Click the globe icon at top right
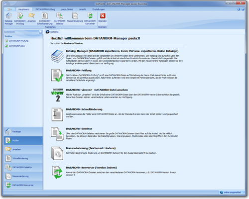This screenshot has width=249, height=199. pyautogui.click(x=243, y=9)
